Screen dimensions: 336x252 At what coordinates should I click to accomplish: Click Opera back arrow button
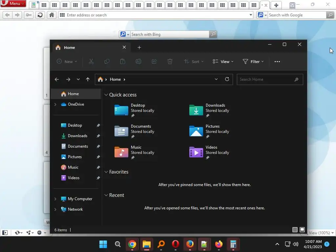coord(8,15)
